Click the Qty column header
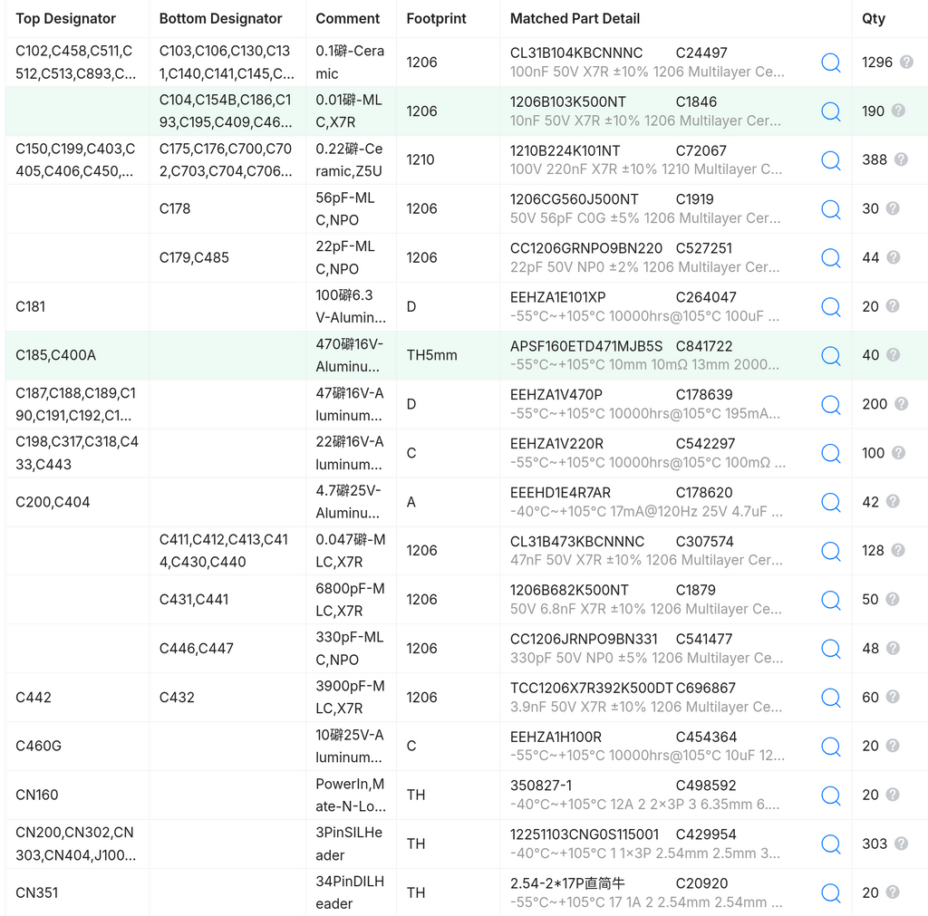 [x=874, y=18]
